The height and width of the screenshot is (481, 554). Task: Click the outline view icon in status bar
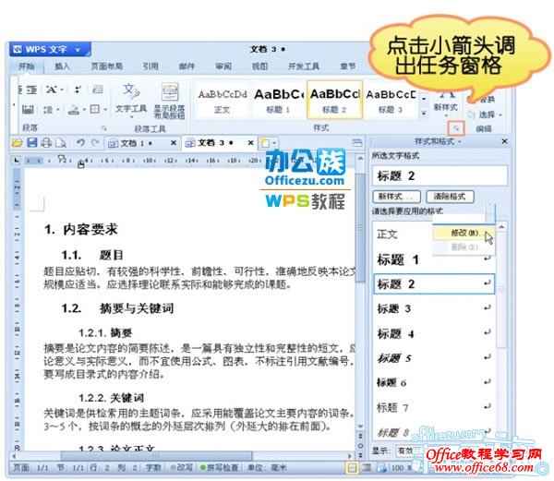[x=367, y=468]
